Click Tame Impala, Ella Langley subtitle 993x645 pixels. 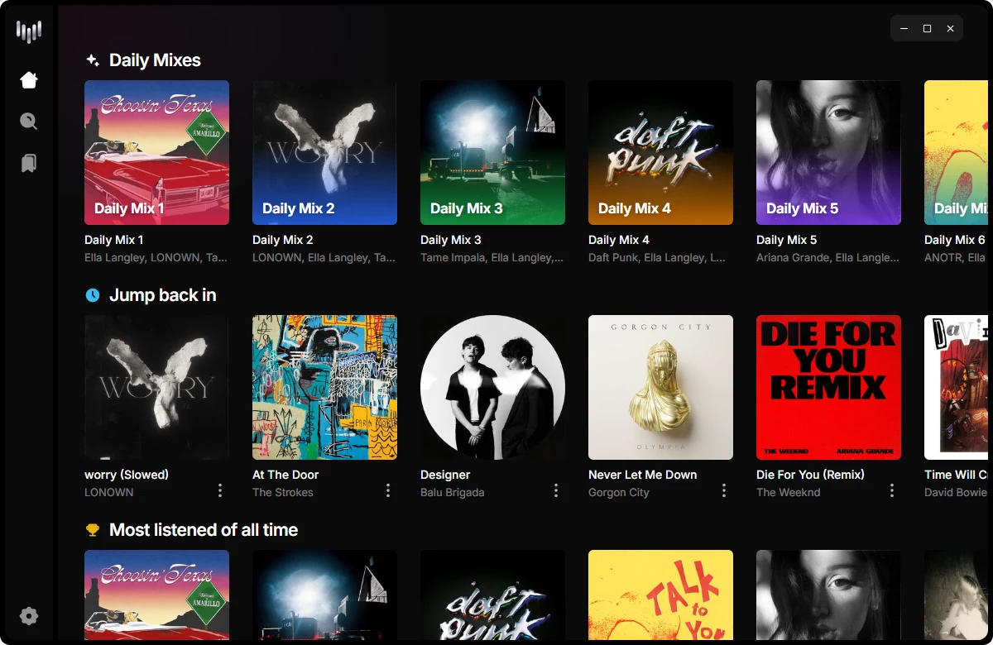coord(492,258)
